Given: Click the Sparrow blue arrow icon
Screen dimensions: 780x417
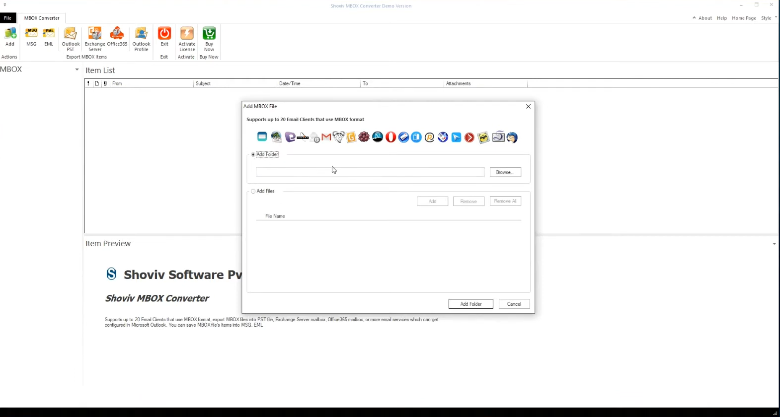Looking at the screenshot, I should (x=456, y=137).
